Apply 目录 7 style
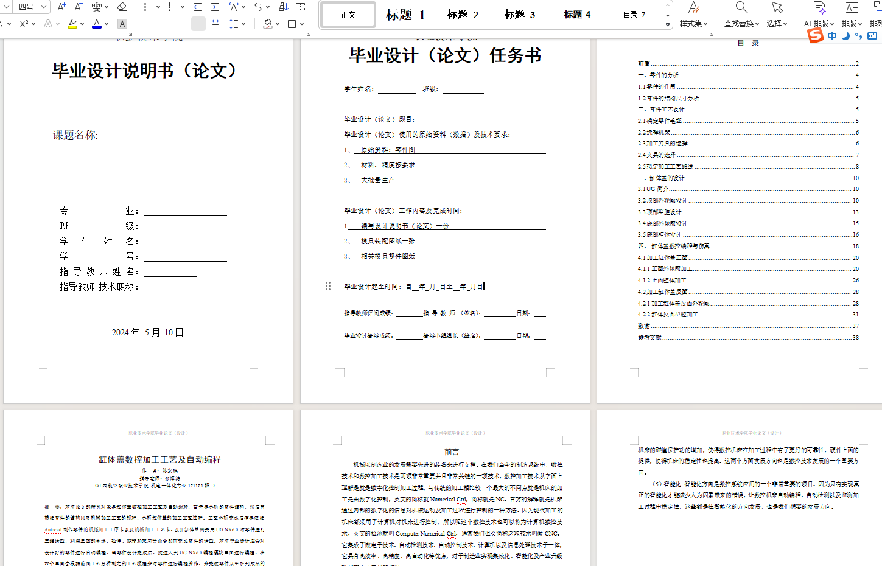 click(634, 15)
